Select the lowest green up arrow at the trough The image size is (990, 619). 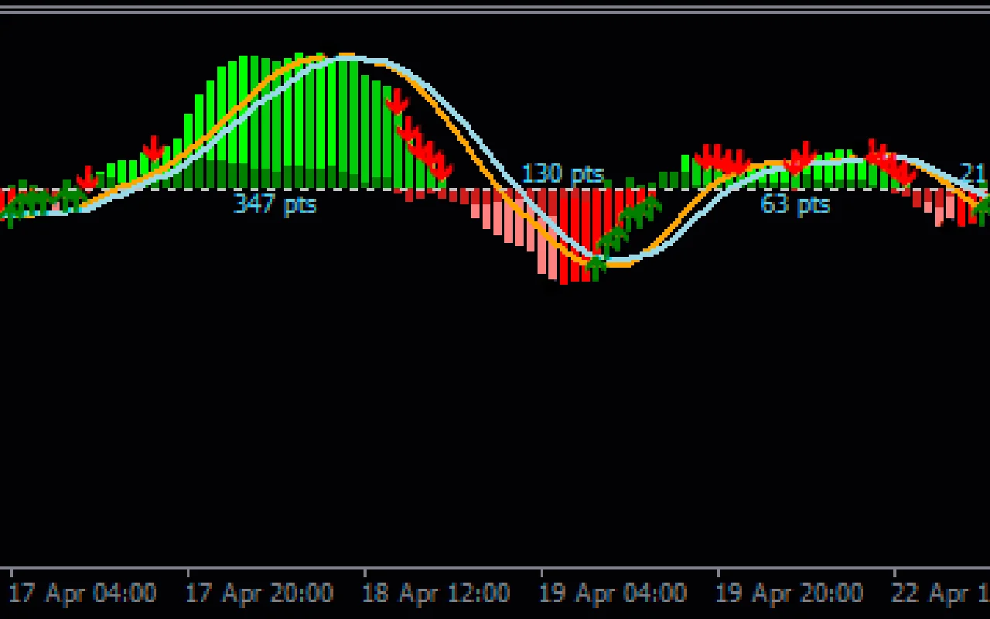[596, 267]
